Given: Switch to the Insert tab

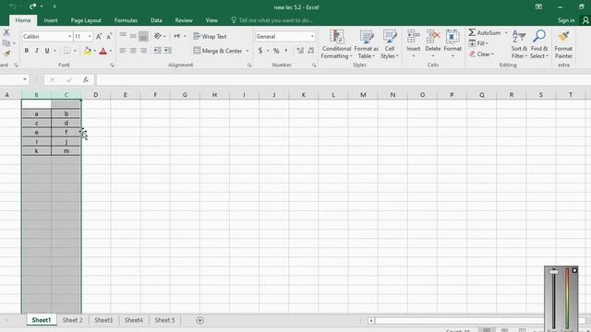Looking at the screenshot, I should [51, 20].
